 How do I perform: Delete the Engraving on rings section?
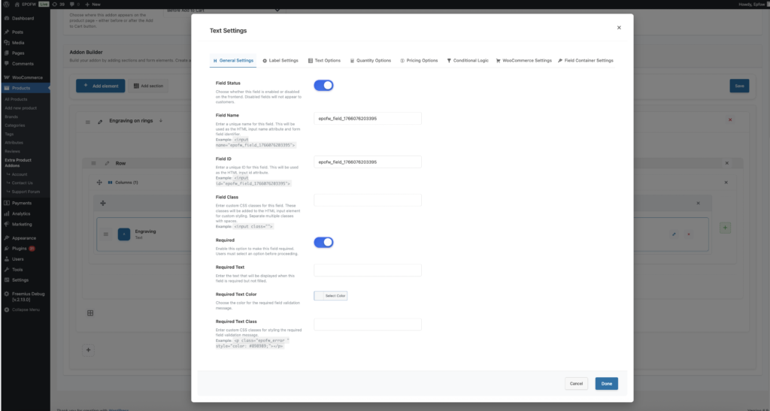pyautogui.click(x=729, y=120)
